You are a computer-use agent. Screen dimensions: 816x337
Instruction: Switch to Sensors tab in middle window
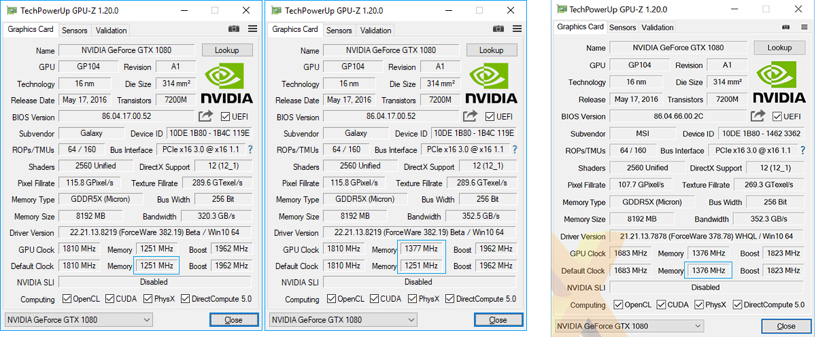point(339,30)
